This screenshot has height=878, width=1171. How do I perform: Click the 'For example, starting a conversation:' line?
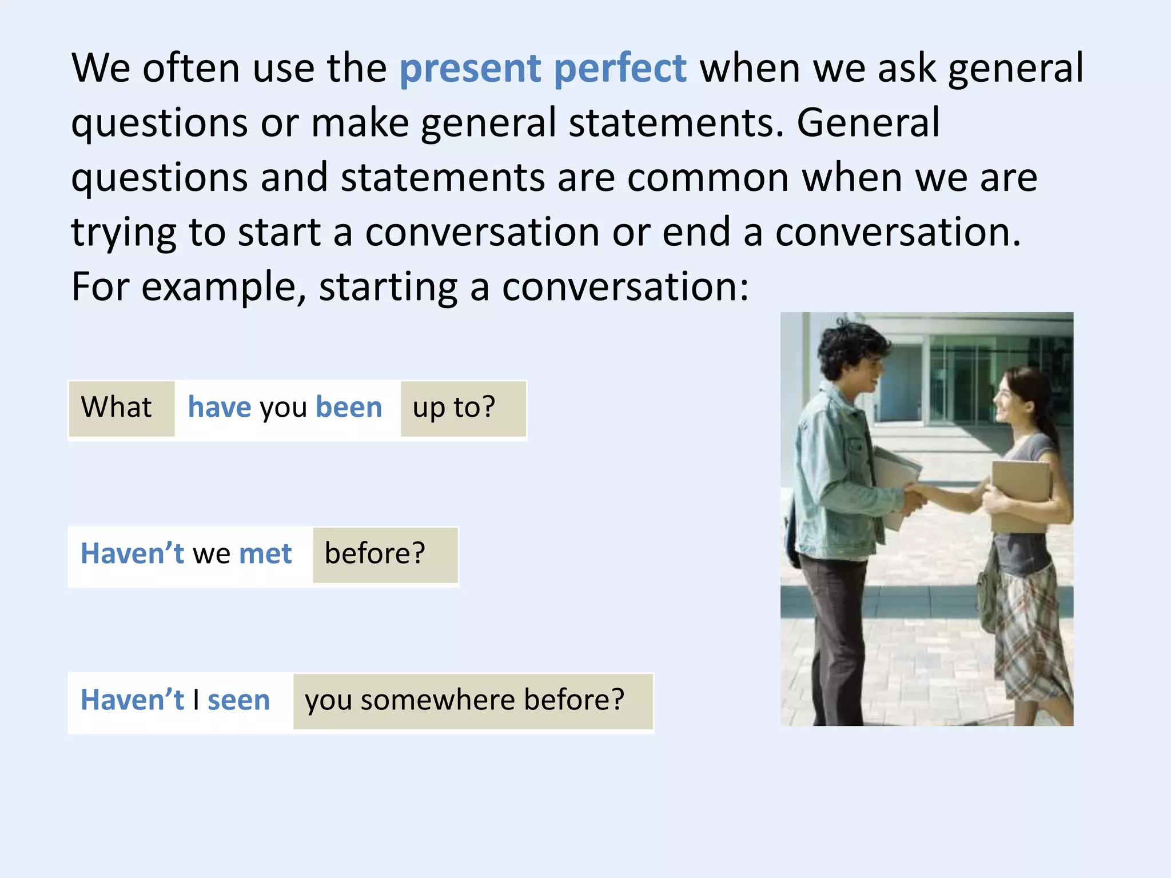click(409, 286)
